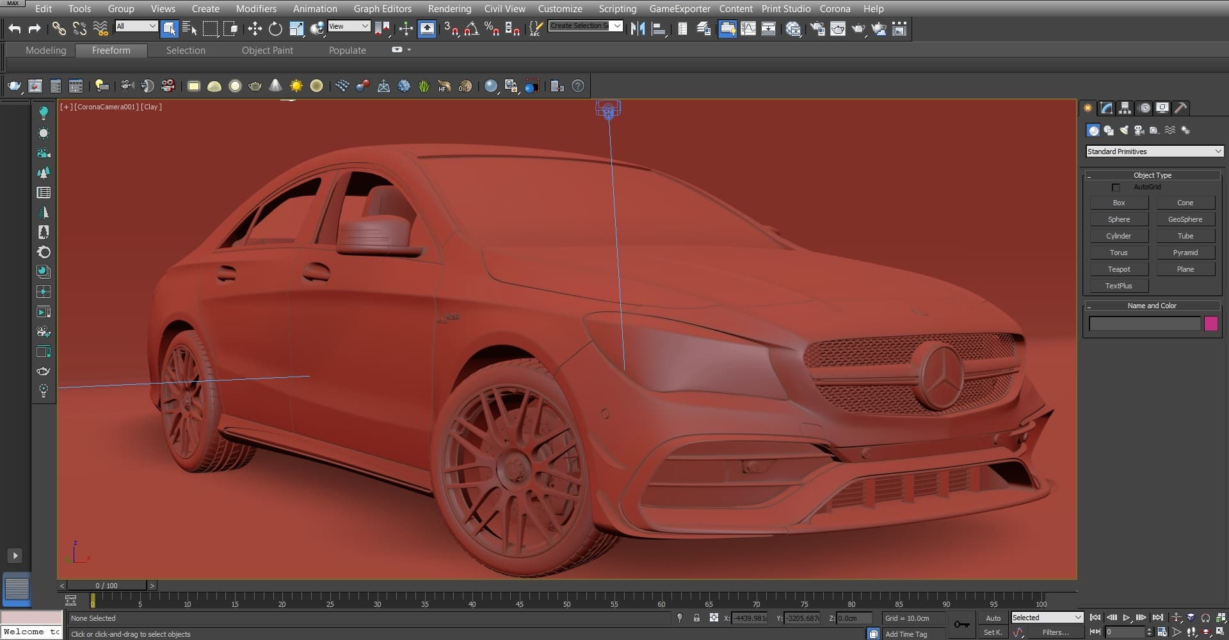Click the object name input field
The width and height of the screenshot is (1229, 640).
(1145, 324)
